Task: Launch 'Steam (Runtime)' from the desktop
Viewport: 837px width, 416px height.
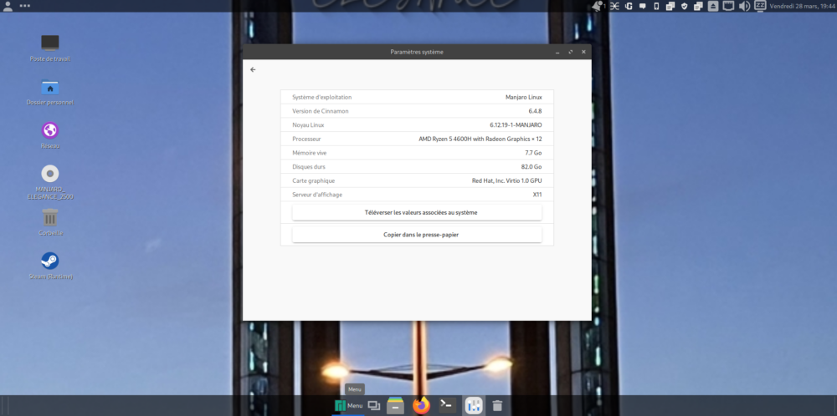Action: [x=50, y=266]
